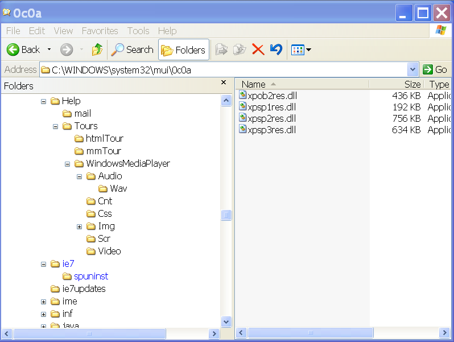Viewport: 454px width, 342px height.
Task: Click the folder tree vertical scroll thumb
Action: tap(226, 215)
